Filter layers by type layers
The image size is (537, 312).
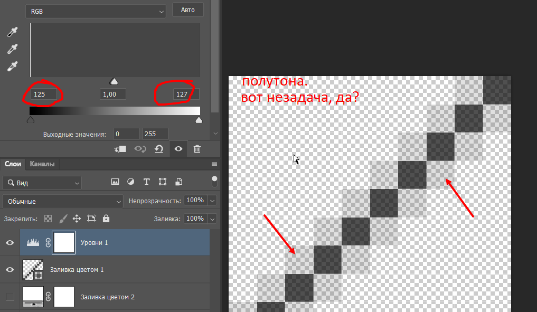(147, 182)
